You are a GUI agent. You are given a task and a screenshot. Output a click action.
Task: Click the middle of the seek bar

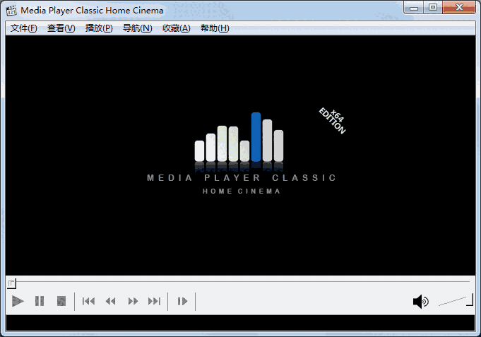pyautogui.click(x=240, y=281)
